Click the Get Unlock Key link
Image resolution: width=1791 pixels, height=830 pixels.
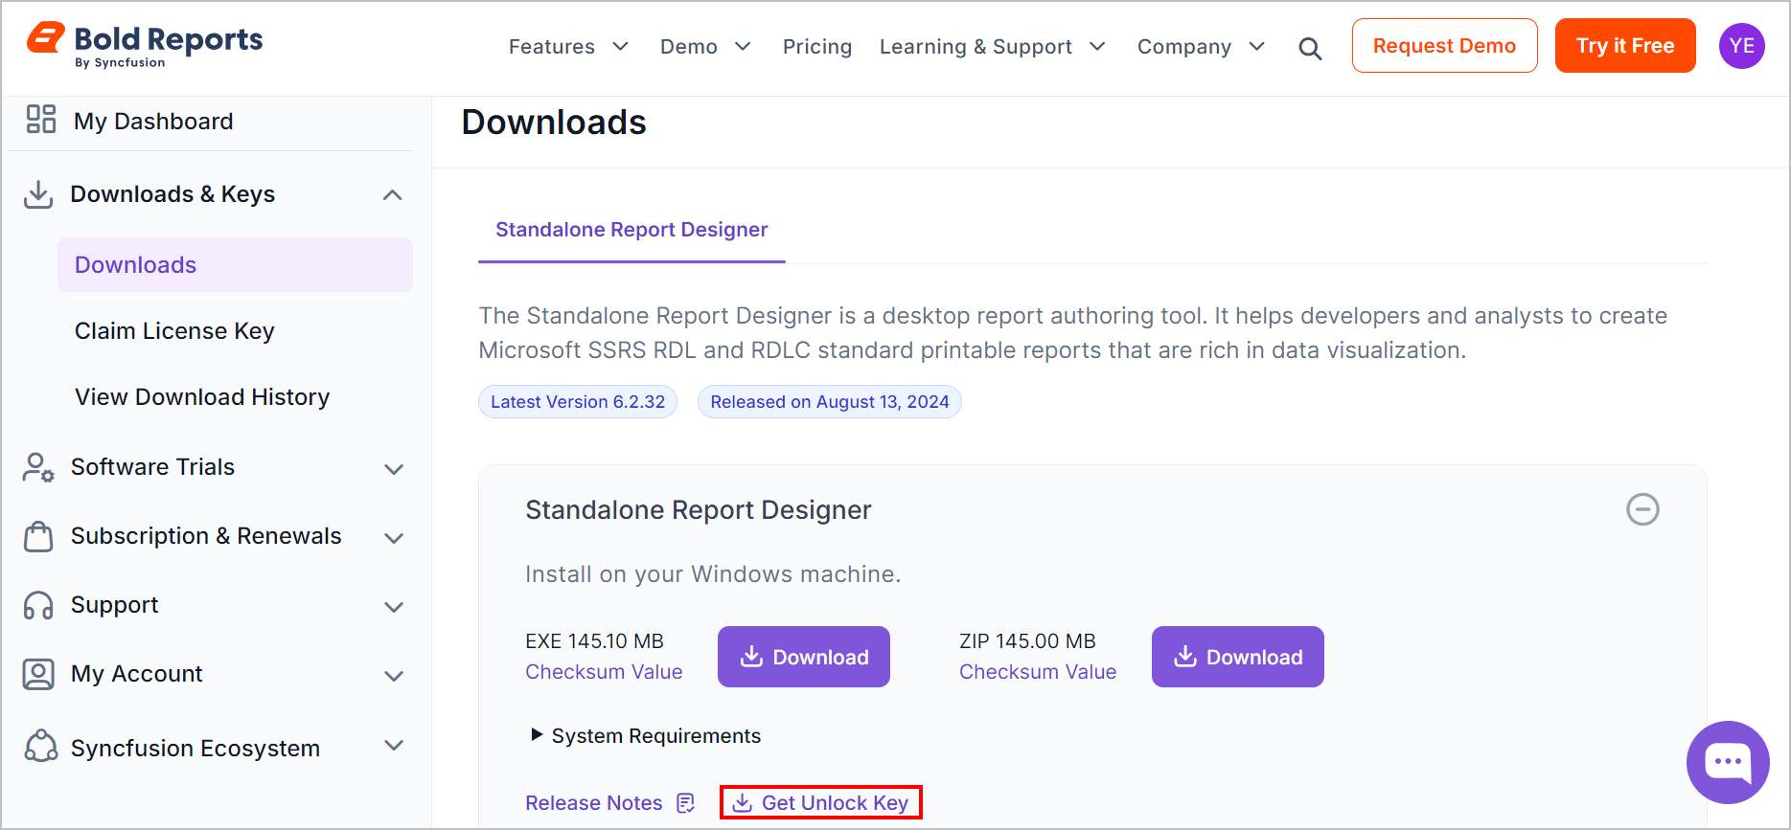(821, 803)
